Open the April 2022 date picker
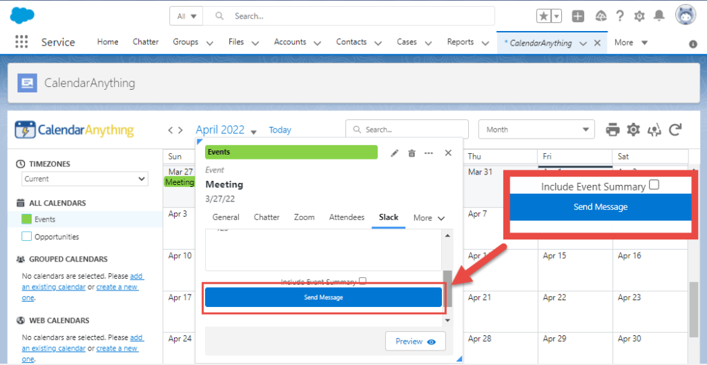This screenshot has height=365, width=707. click(226, 130)
